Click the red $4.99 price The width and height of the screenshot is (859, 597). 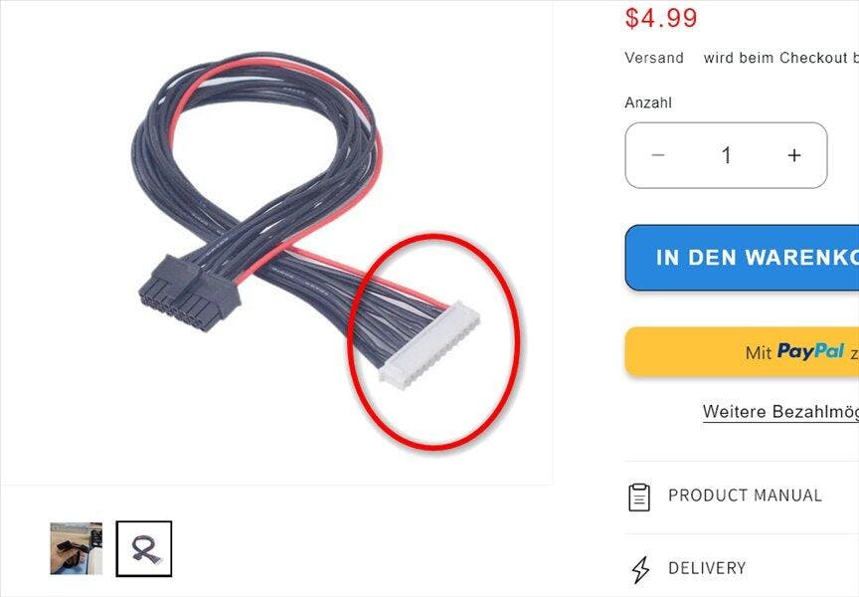click(x=661, y=18)
